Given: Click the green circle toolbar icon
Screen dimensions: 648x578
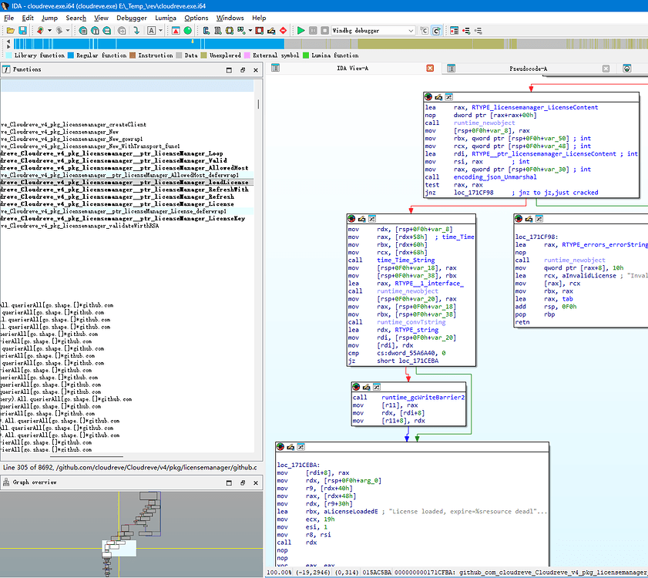Looking at the screenshot, I should tap(188, 31).
